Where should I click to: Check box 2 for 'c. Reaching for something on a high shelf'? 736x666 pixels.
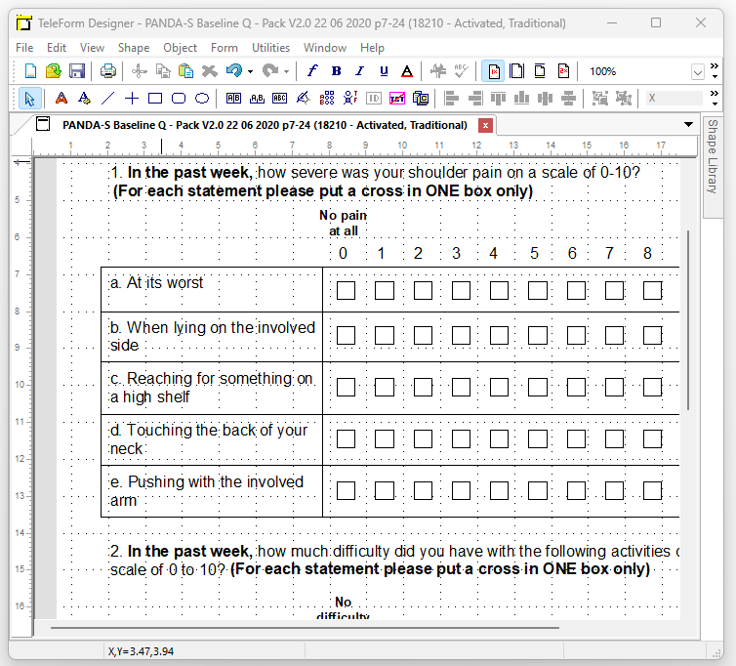coord(423,388)
